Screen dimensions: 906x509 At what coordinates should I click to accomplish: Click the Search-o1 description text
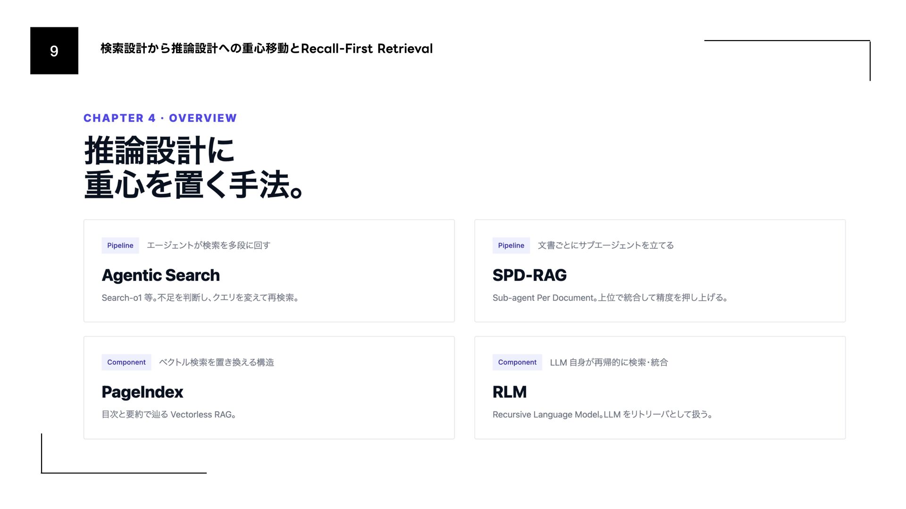click(201, 298)
